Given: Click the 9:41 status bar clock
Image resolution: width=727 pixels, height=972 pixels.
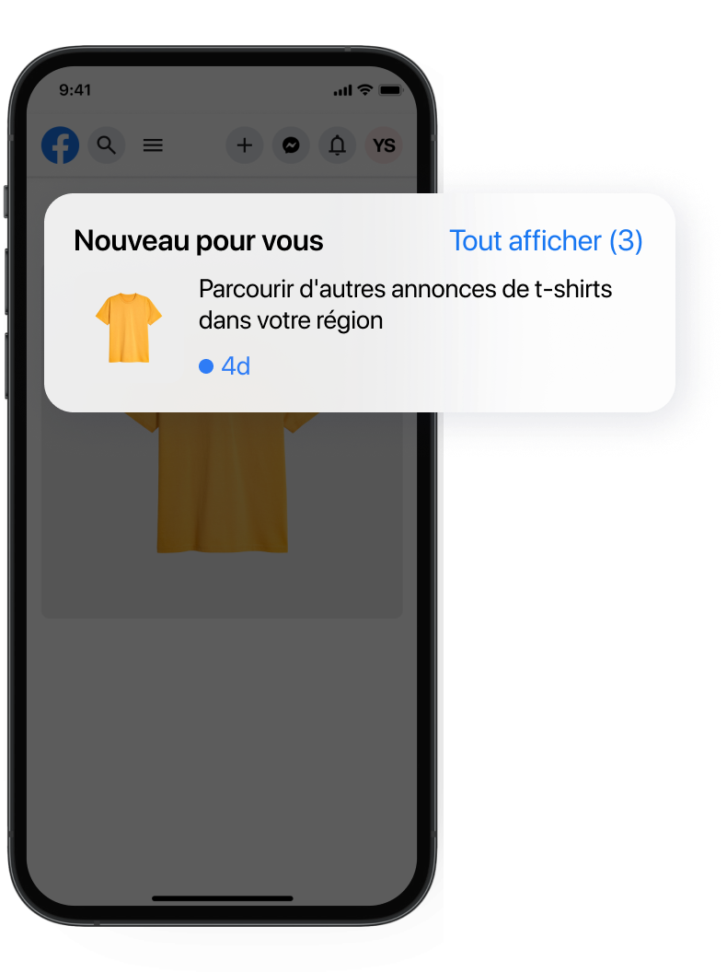Looking at the screenshot, I should point(75,90).
